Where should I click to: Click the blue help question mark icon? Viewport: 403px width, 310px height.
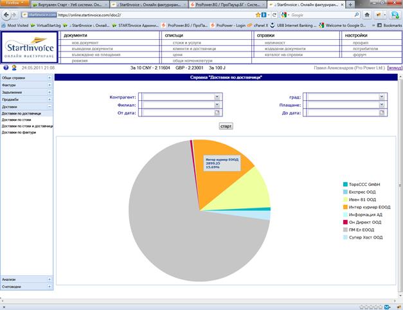tap(6, 68)
